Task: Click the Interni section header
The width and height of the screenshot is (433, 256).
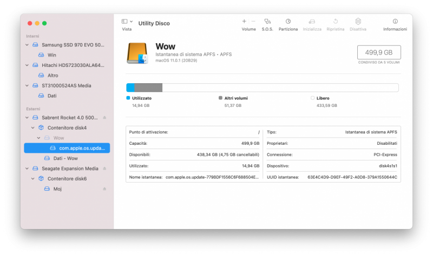Action: (32, 36)
